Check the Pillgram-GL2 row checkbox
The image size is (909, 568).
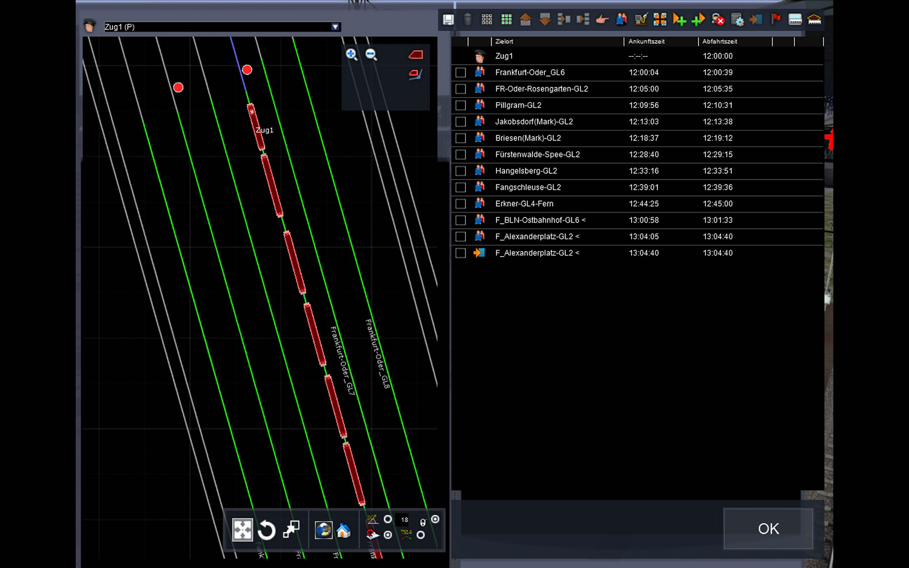(461, 106)
